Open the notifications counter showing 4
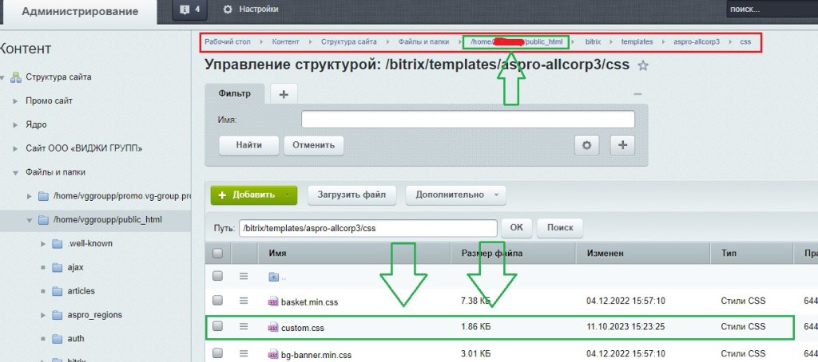 pyautogui.click(x=189, y=10)
